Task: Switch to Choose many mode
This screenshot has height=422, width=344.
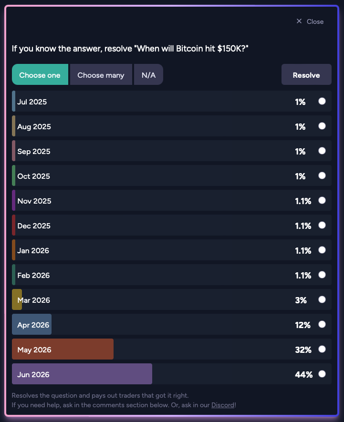Action: pos(101,75)
